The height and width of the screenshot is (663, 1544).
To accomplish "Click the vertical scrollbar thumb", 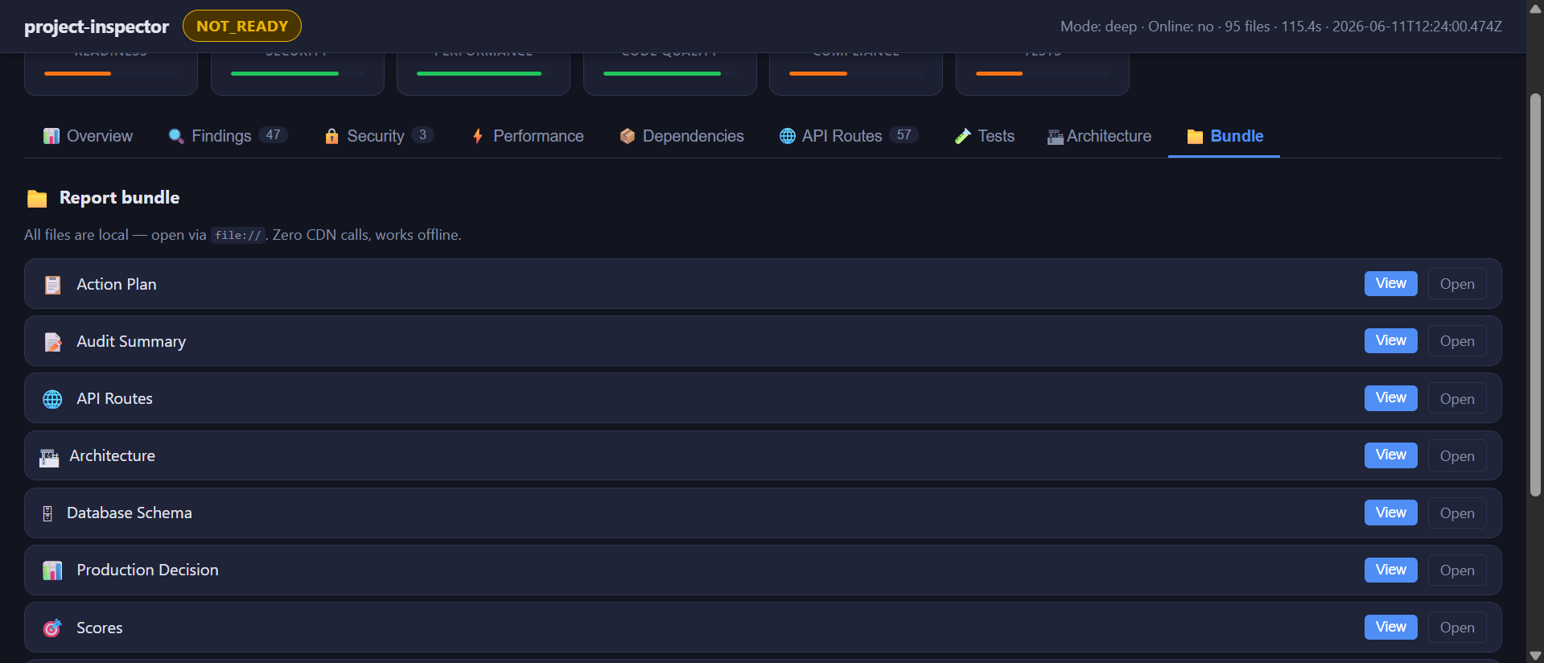I will (1535, 294).
